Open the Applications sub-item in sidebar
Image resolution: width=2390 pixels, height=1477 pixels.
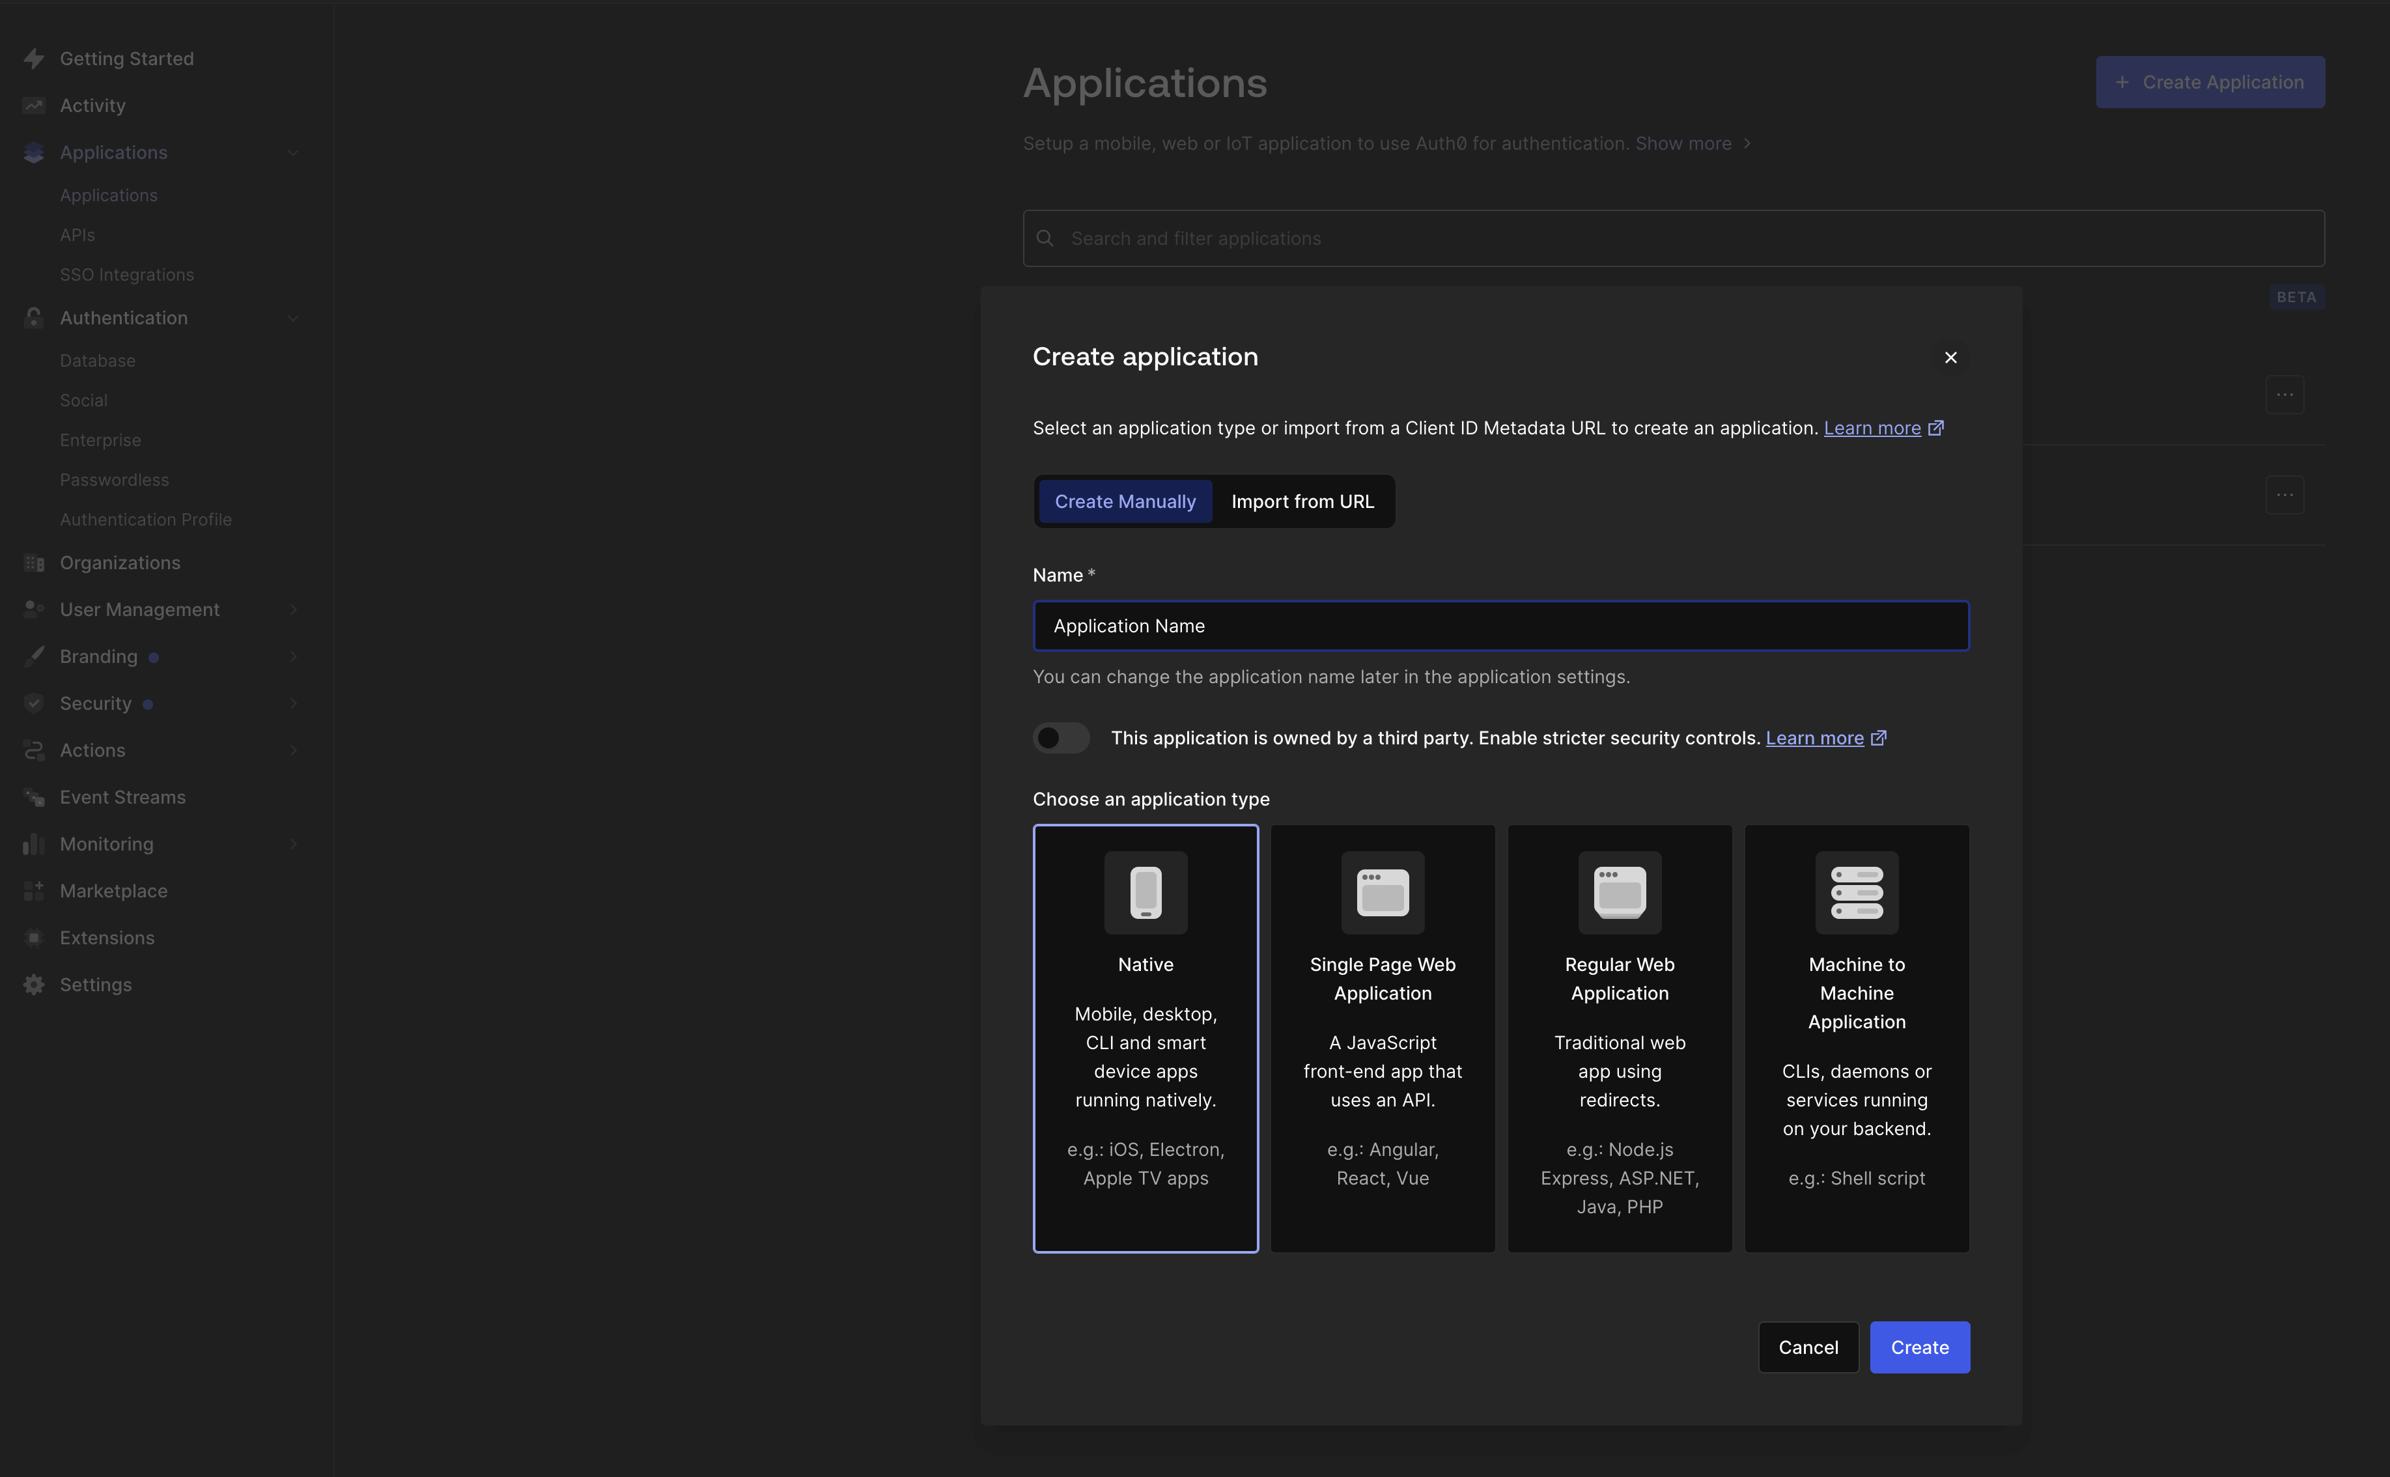[108, 195]
